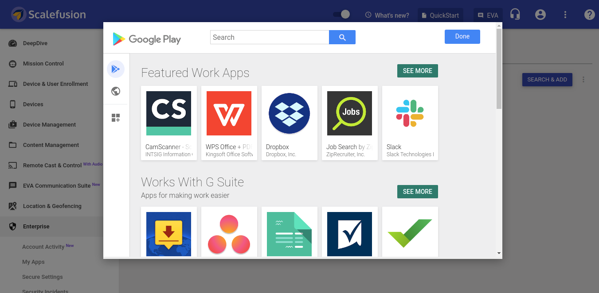
Task: Open the navy checkmark sheet app icon
Action: click(x=350, y=234)
